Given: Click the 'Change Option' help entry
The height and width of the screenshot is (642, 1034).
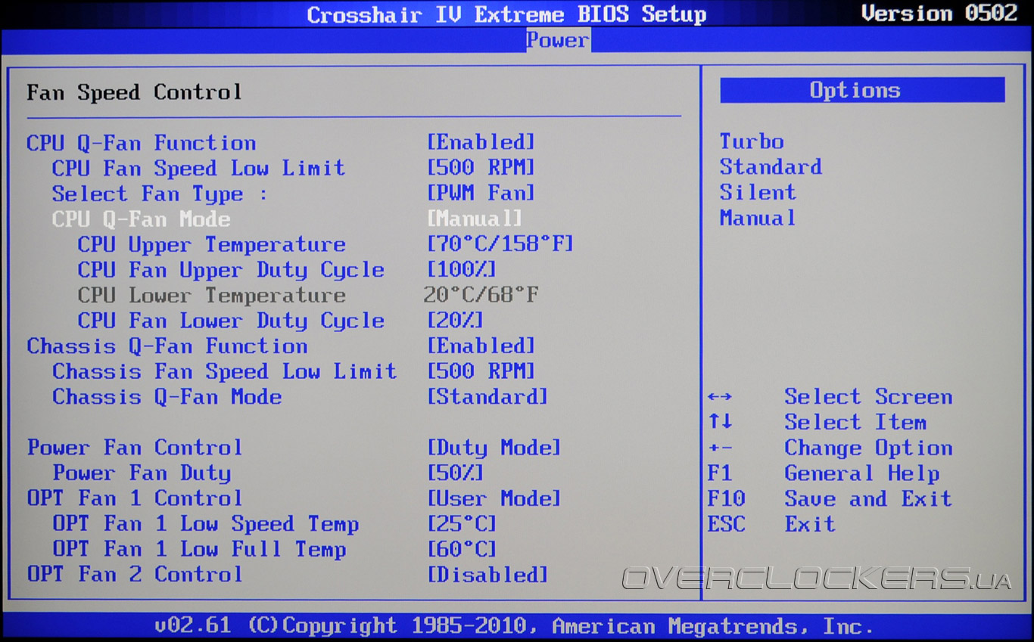Looking at the screenshot, I should 868,448.
